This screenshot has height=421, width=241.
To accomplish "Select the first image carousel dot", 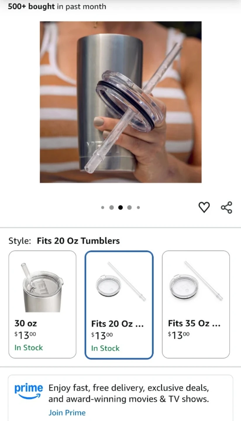I will click(103, 208).
